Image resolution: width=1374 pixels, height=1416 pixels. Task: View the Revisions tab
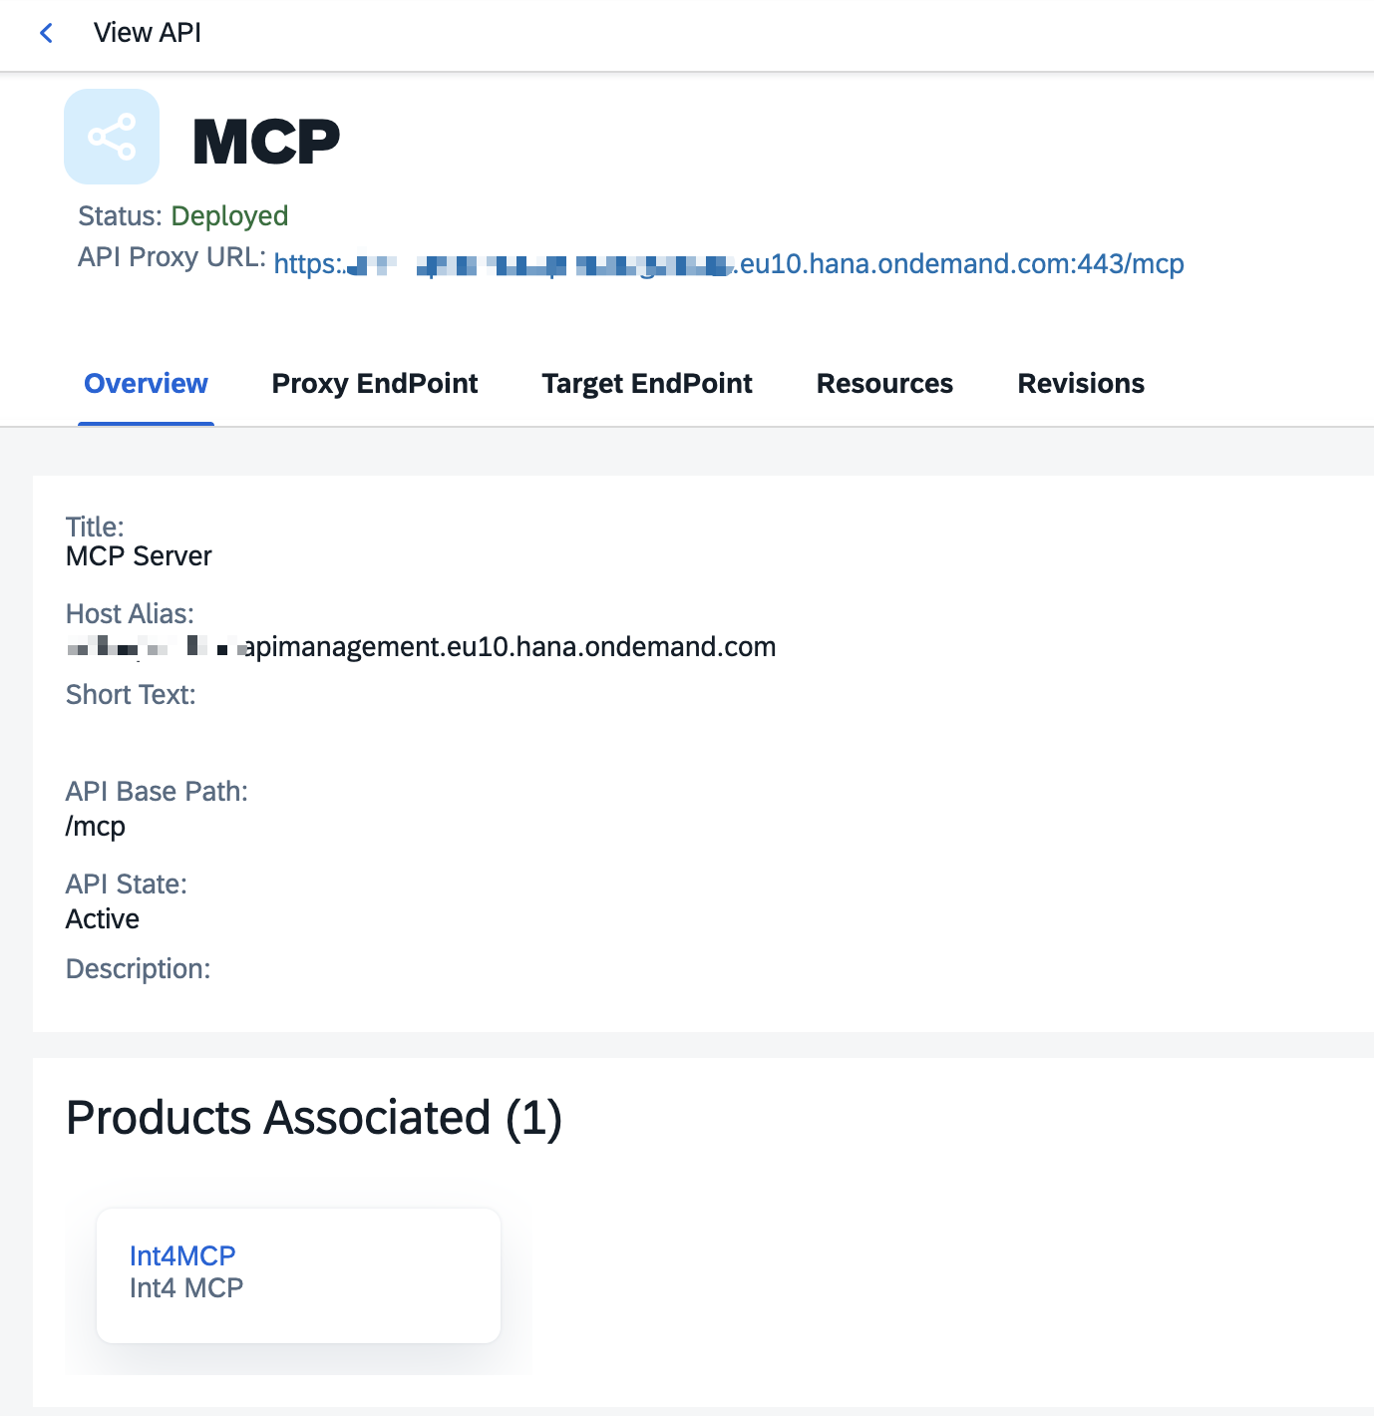(1081, 384)
